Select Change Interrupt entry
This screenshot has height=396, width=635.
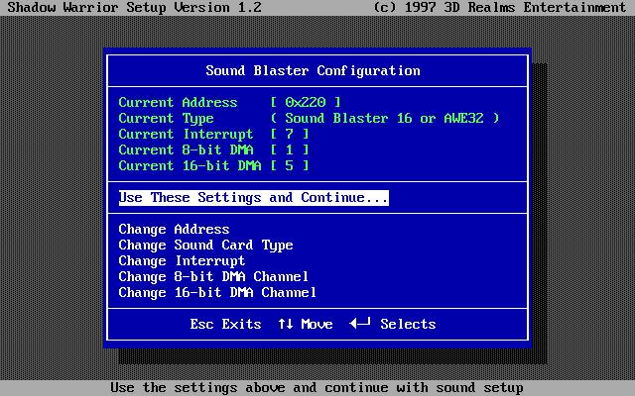pos(182,261)
